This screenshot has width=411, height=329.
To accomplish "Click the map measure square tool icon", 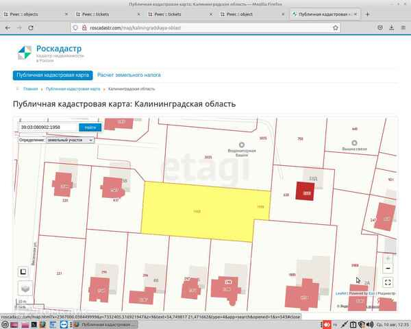I will [23, 271].
